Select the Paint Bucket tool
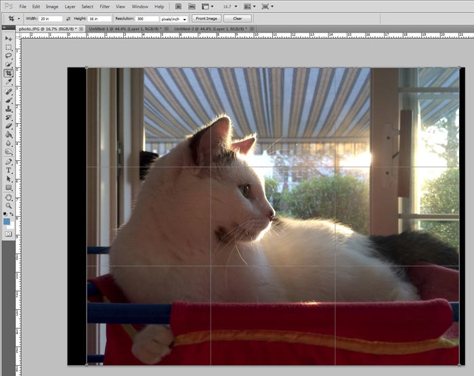This screenshot has width=474, height=376. coord(8,135)
